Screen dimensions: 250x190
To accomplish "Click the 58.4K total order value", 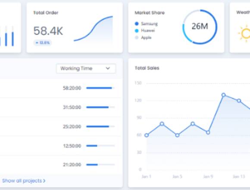I will [48, 31].
